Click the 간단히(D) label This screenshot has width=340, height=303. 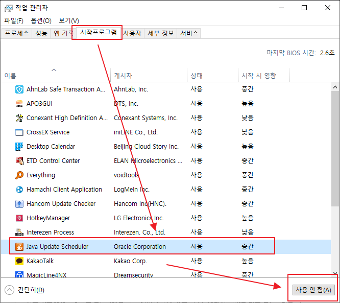point(31,290)
